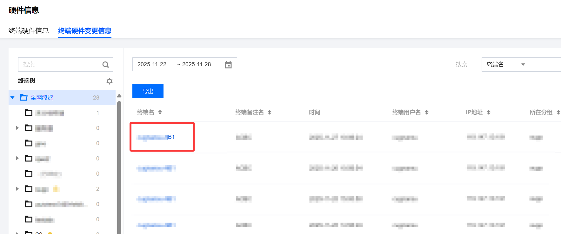561x234 pixels.
Task: Click the 终端备注名 column header text
Action: coord(250,112)
